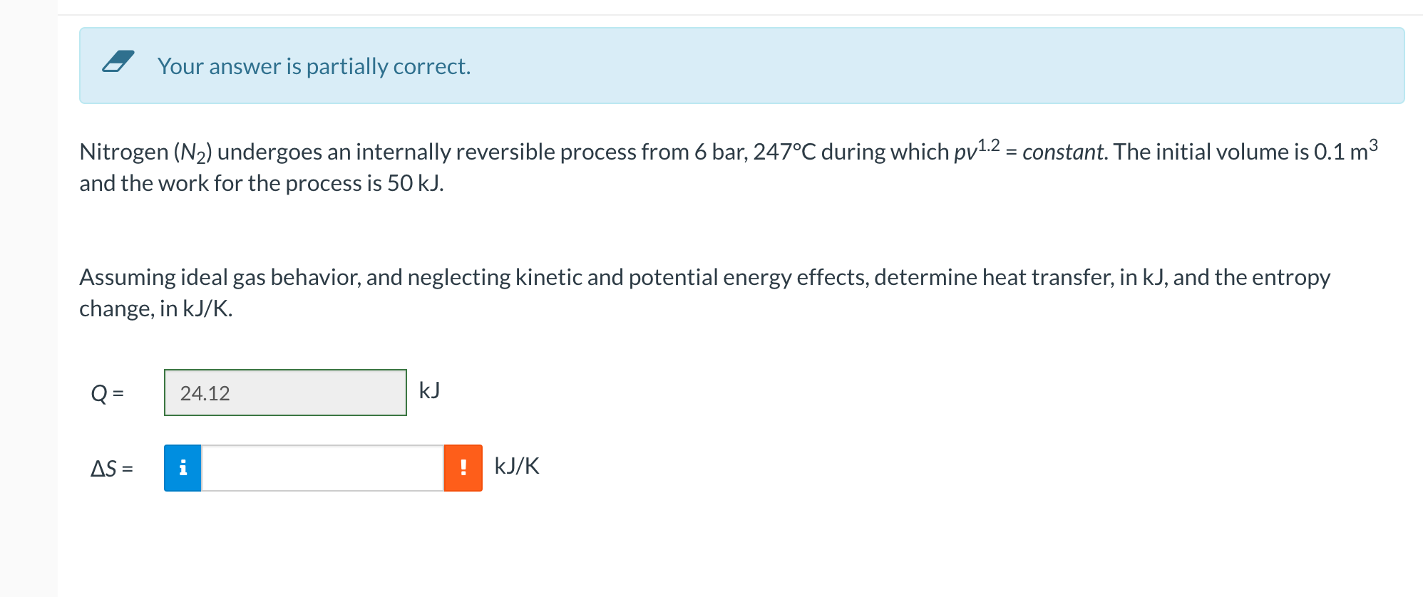
Task: Click the Q = label
Action: pyautogui.click(x=108, y=393)
